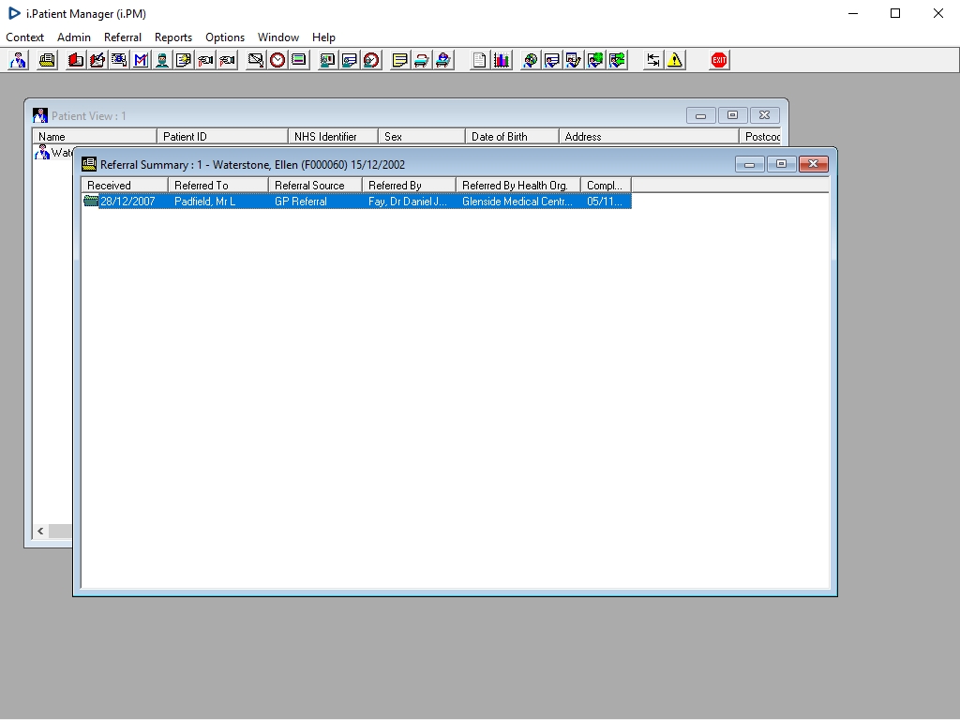
Task: Click the person with pencil and card icon
Action: 574,60
